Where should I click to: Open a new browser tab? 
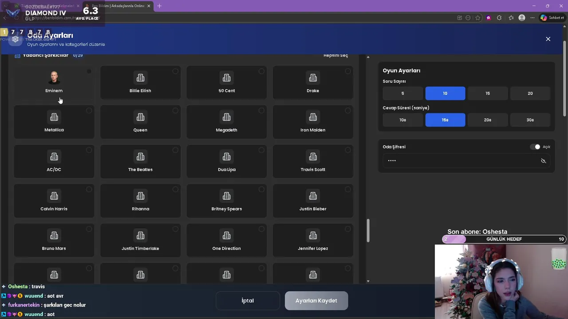(x=159, y=6)
